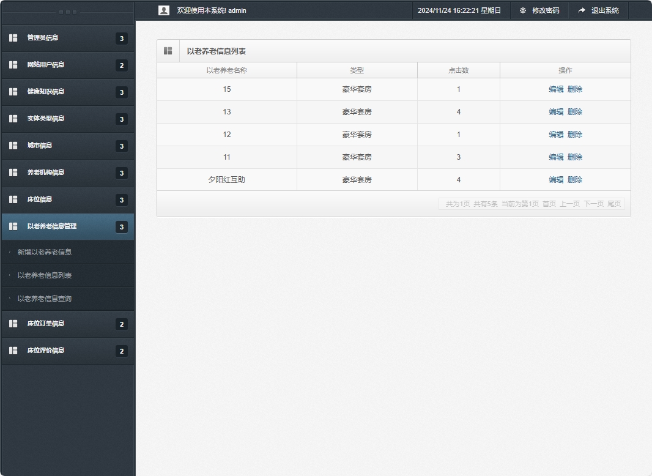Expand the 养老机构信息 sidebar section

click(45, 173)
